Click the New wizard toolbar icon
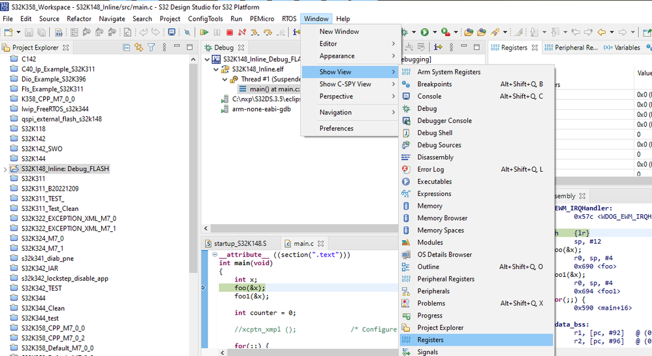 [x=8, y=32]
